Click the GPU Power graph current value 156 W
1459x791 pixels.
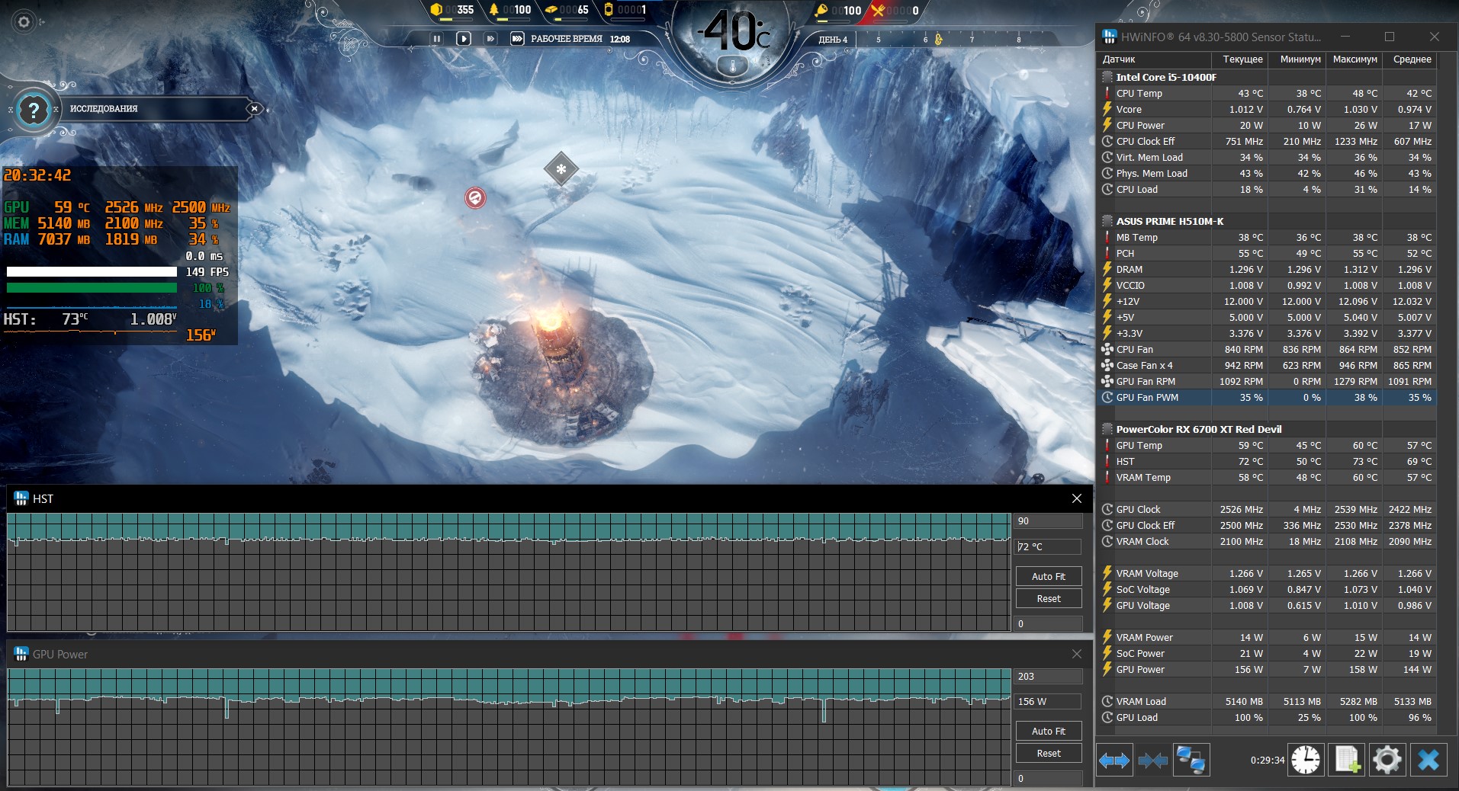(x=1049, y=702)
